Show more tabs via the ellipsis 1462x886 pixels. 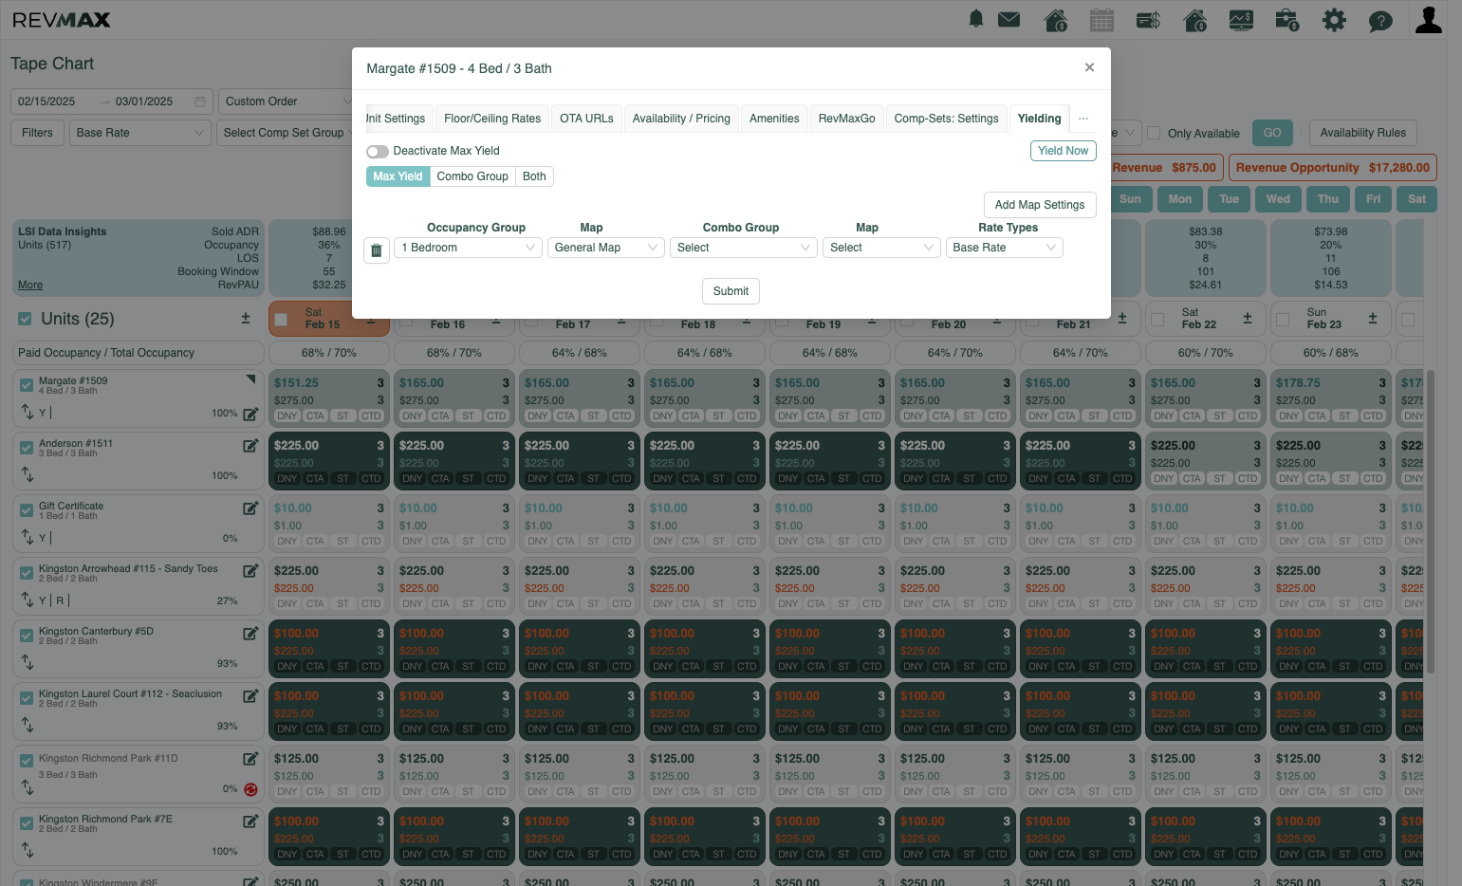coord(1083,119)
